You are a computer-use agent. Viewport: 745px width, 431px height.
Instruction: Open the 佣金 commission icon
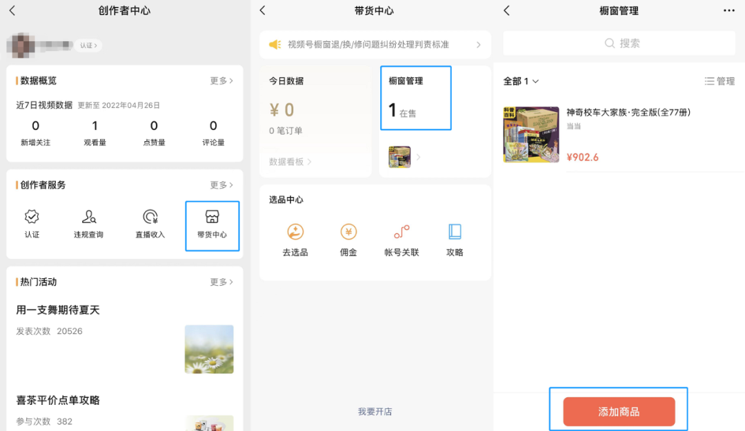click(348, 233)
